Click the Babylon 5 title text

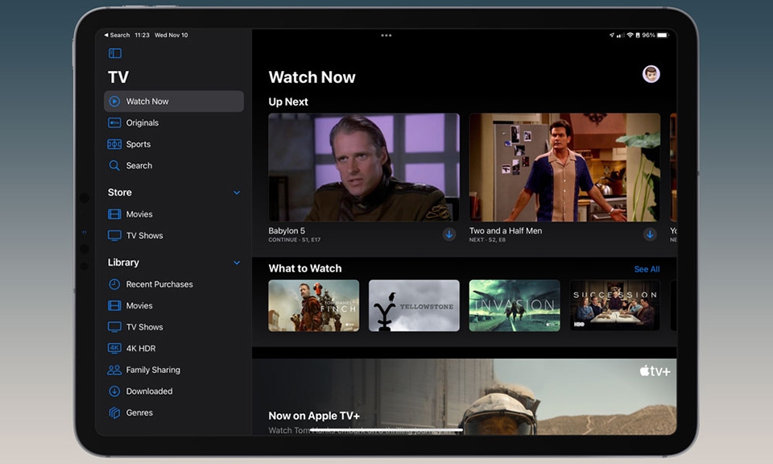click(287, 230)
